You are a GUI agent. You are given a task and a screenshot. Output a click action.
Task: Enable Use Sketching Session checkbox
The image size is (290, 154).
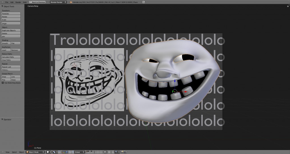pos(3,83)
